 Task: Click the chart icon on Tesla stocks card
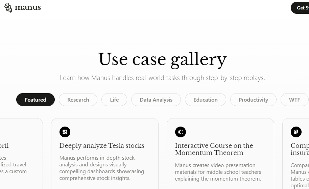click(65, 132)
